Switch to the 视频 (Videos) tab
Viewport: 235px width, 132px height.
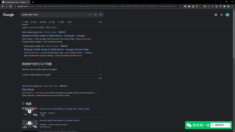(52, 22)
